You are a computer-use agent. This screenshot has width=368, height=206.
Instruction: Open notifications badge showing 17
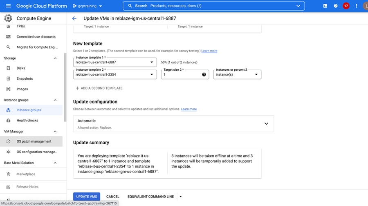(x=346, y=6)
